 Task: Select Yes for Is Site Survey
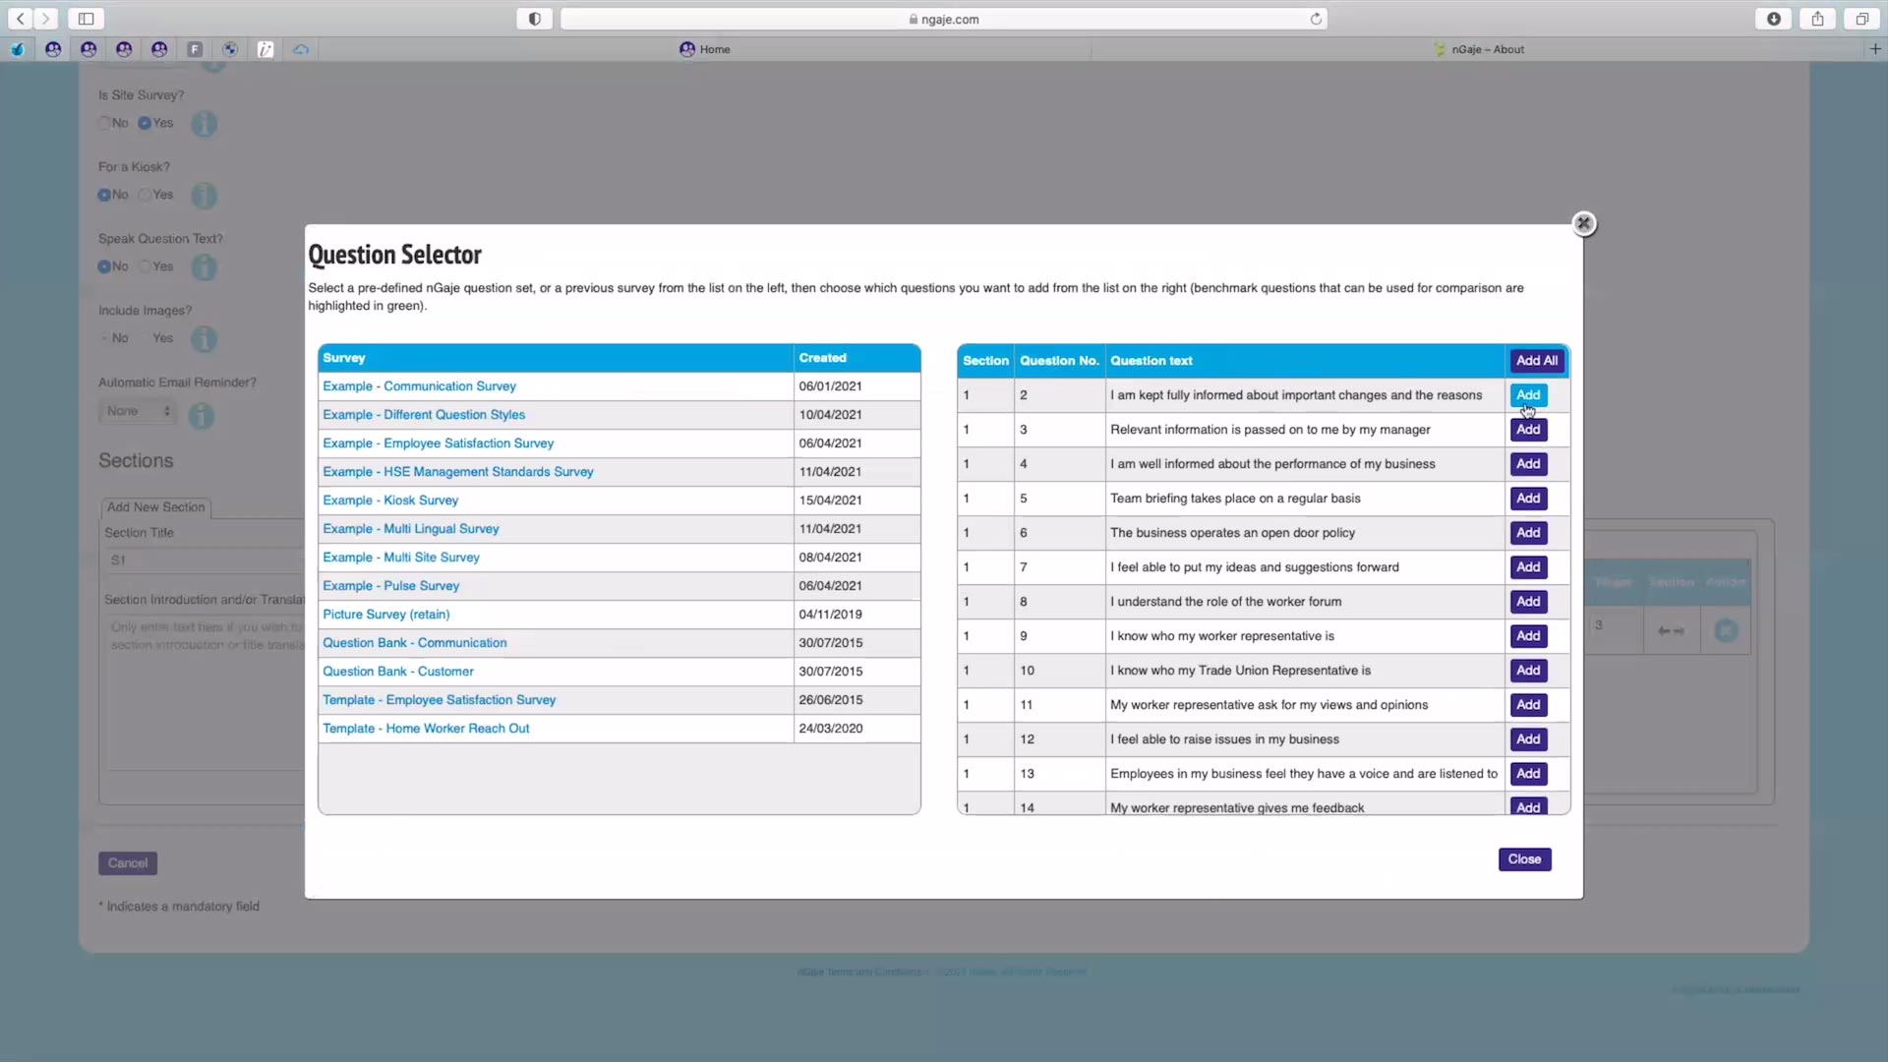point(145,123)
